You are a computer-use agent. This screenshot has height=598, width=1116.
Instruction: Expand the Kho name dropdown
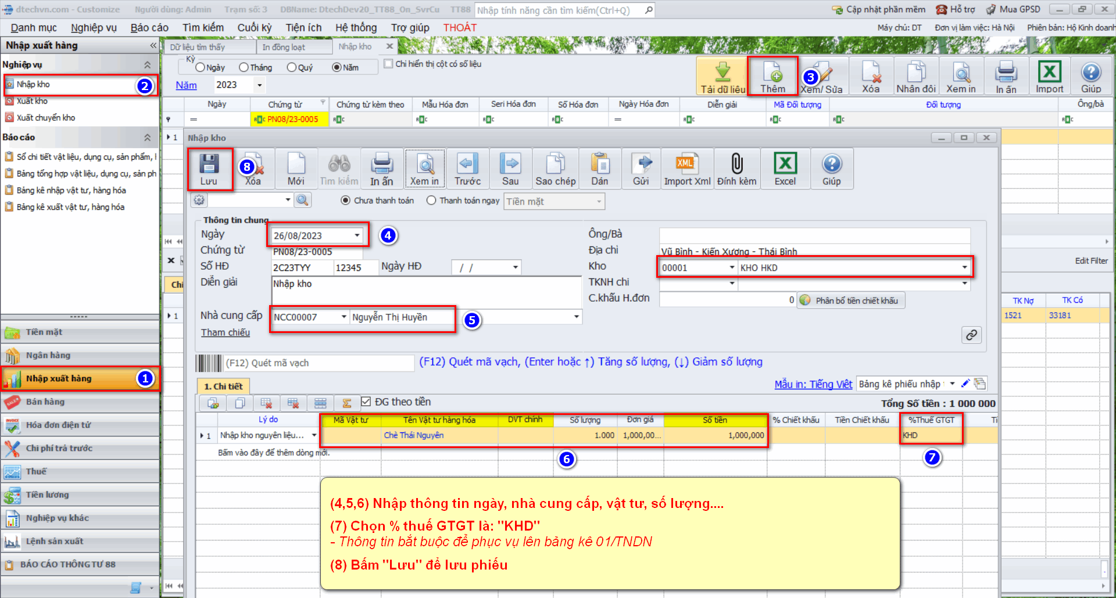(x=964, y=267)
